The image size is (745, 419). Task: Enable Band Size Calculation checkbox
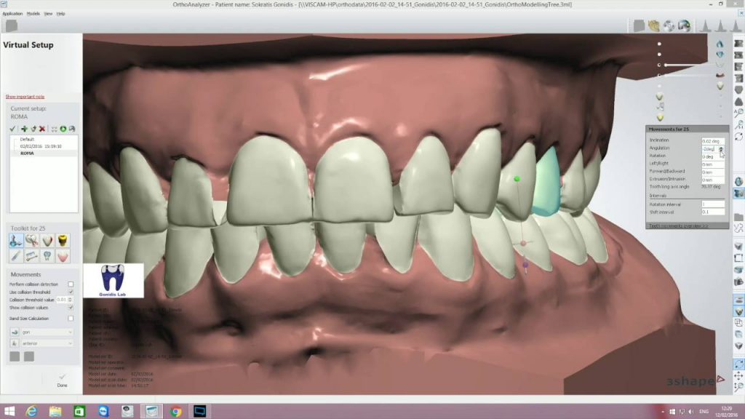(x=71, y=318)
